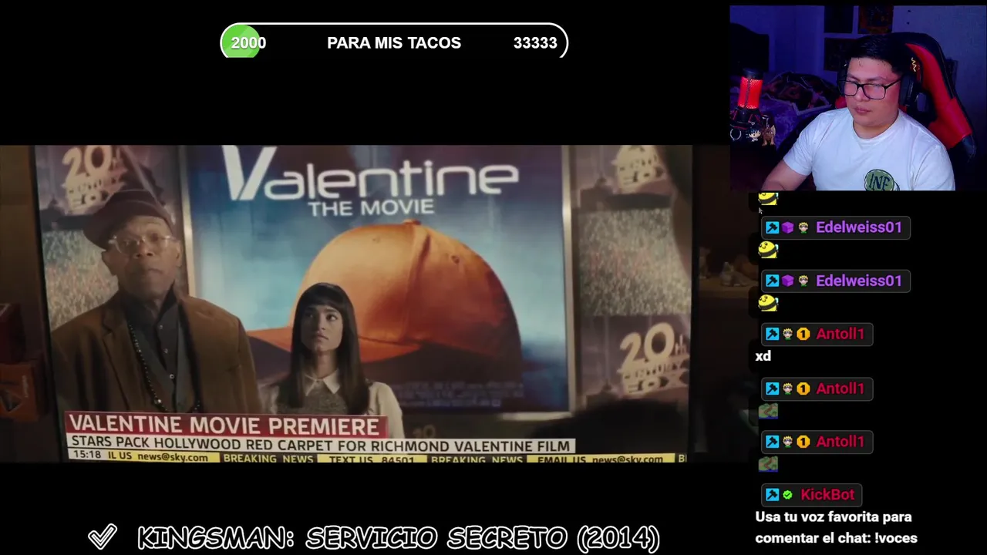The image size is (987, 555).
Task: Click the "TEXT US 84501" ticker segment
Action: [372, 459]
